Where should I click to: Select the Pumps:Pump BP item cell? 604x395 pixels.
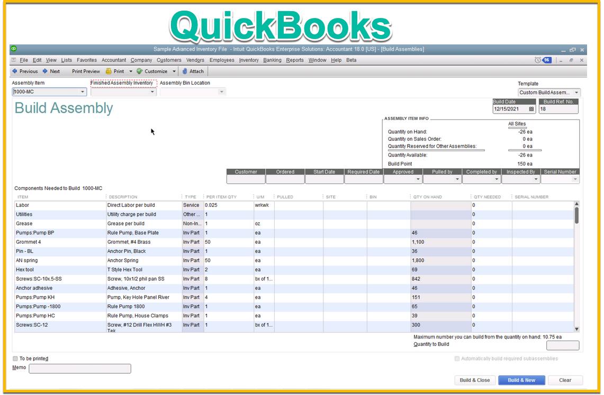click(60, 233)
